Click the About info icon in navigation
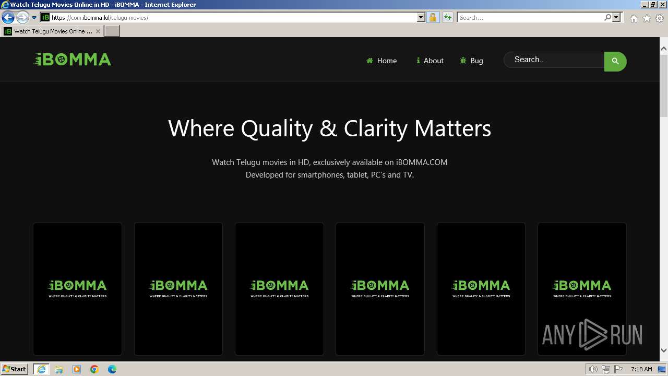This screenshot has height=376, width=668. (x=418, y=61)
